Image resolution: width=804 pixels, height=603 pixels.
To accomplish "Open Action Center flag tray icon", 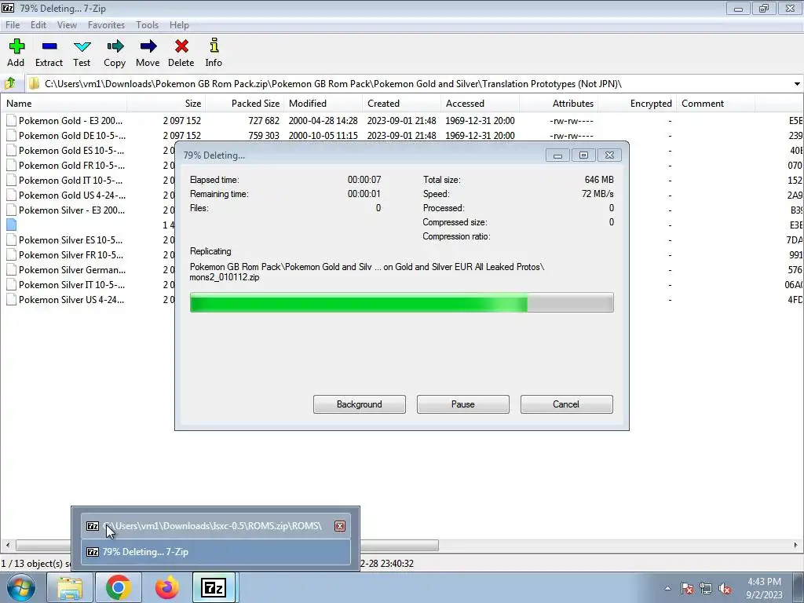I will pyautogui.click(x=686, y=588).
